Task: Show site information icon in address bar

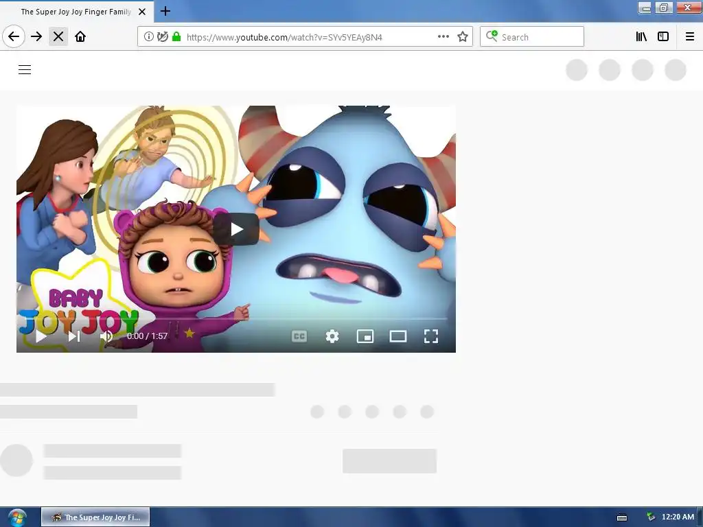Action: coord(148,37)
